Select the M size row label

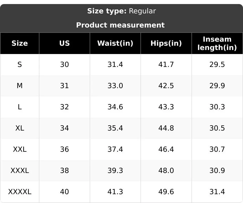pyautogui.click(x=20, y=86)
